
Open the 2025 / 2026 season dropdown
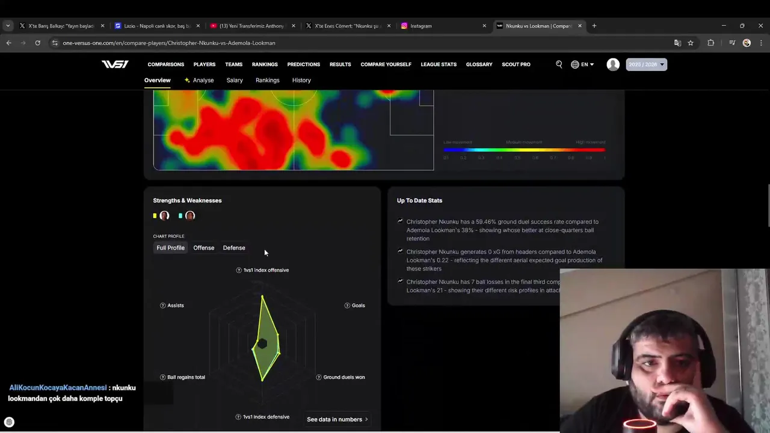tap(647, 64)
